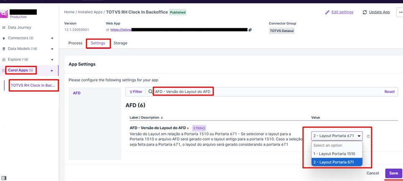Open TOTVS RH Clock In Bac... sidebar item
Viewport: 403px width, 181px height.
tap(33, 85)
